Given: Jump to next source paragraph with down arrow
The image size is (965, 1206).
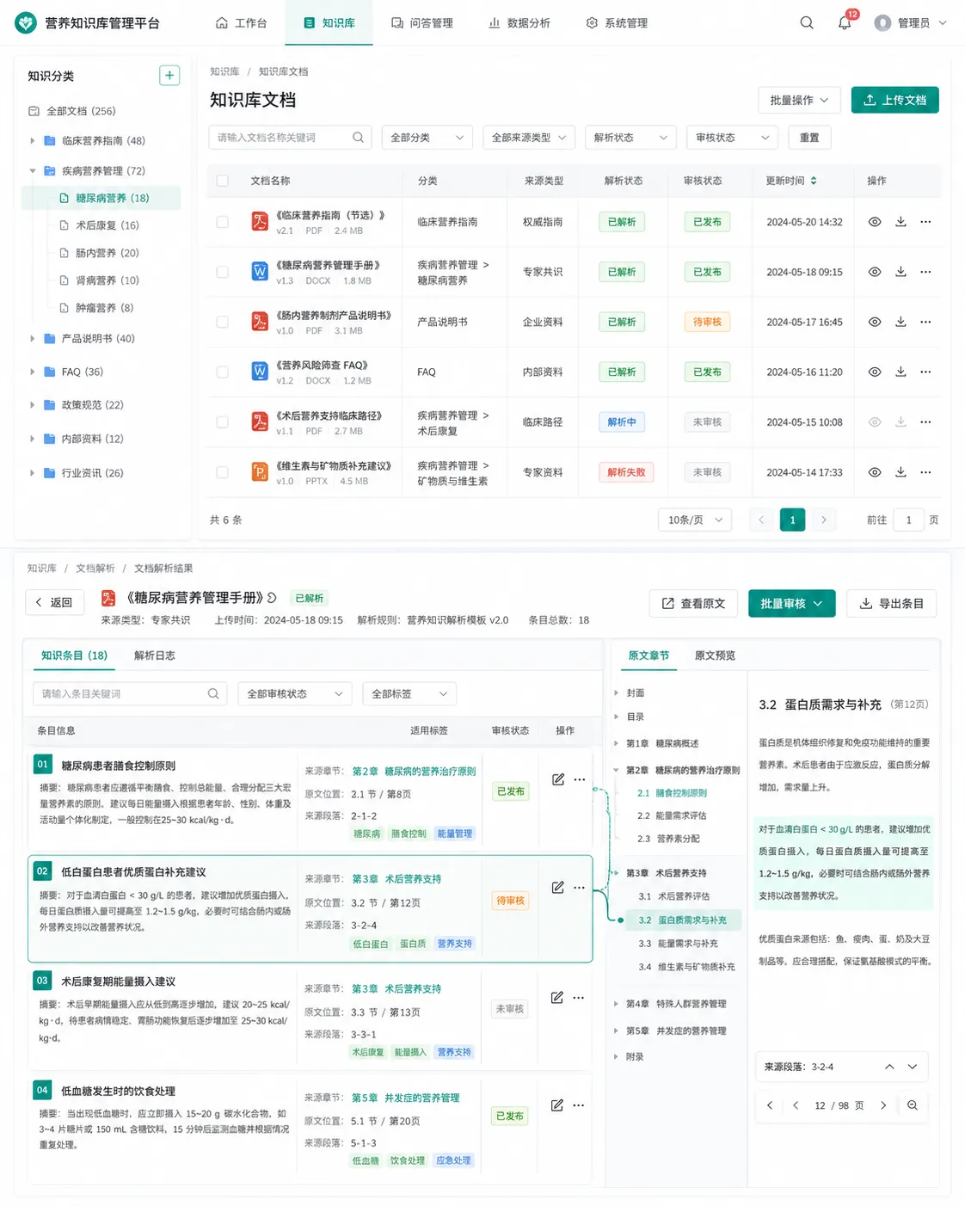Looking at the screenshot, I should 913,1067.
